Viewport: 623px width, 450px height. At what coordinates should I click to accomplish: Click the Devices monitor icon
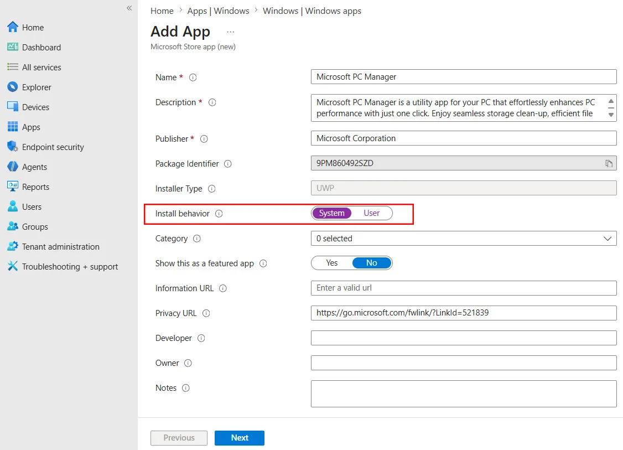point(13,106)
